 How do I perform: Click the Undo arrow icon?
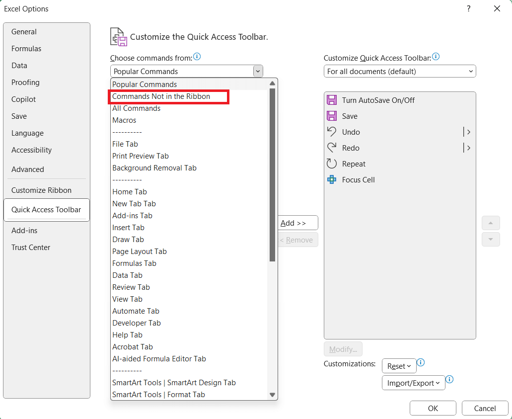pos(331,132)
